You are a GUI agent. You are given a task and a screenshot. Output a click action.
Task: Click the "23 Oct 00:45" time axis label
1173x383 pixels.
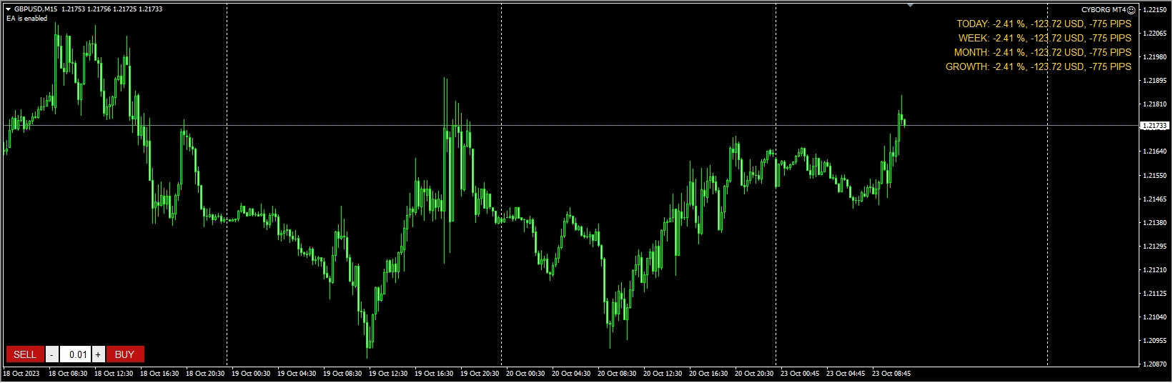tap(800, 373)
